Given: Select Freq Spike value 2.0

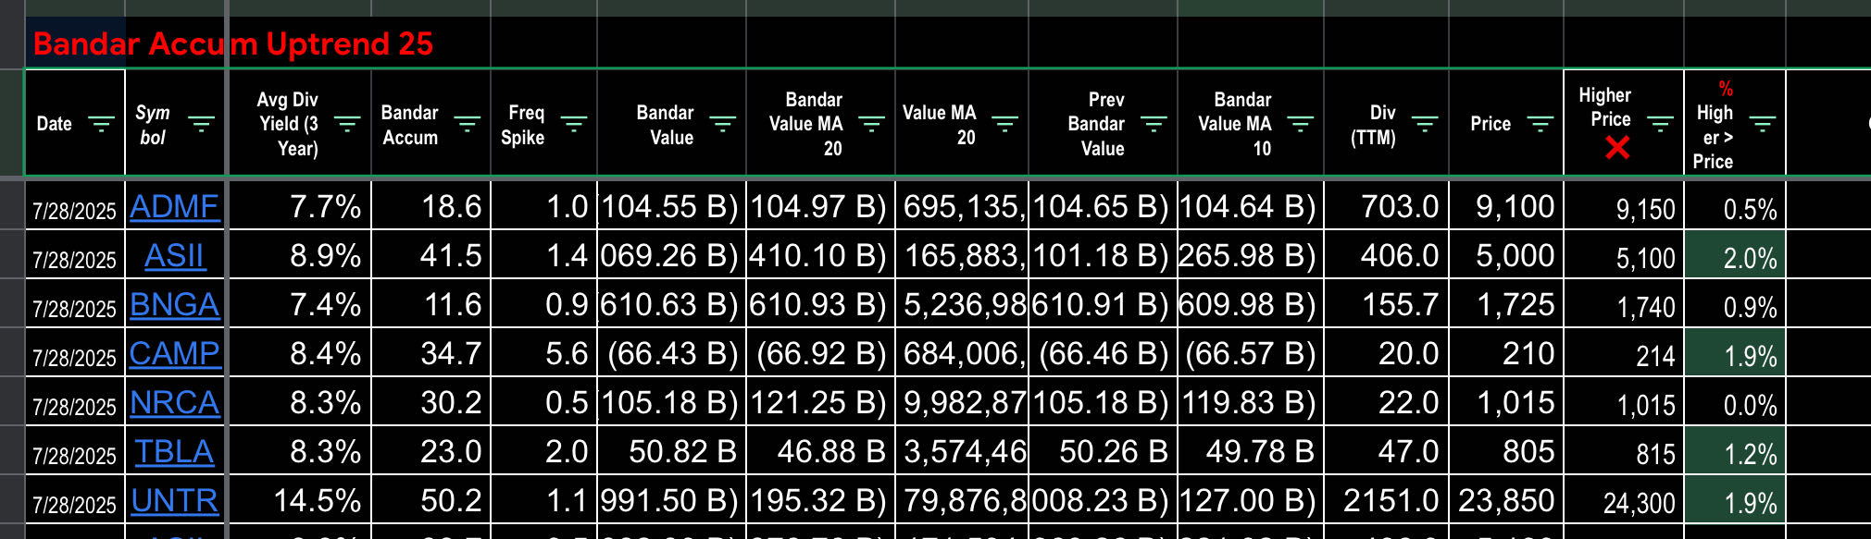Looking at the screenshot, I should click(x=543, y=451).
